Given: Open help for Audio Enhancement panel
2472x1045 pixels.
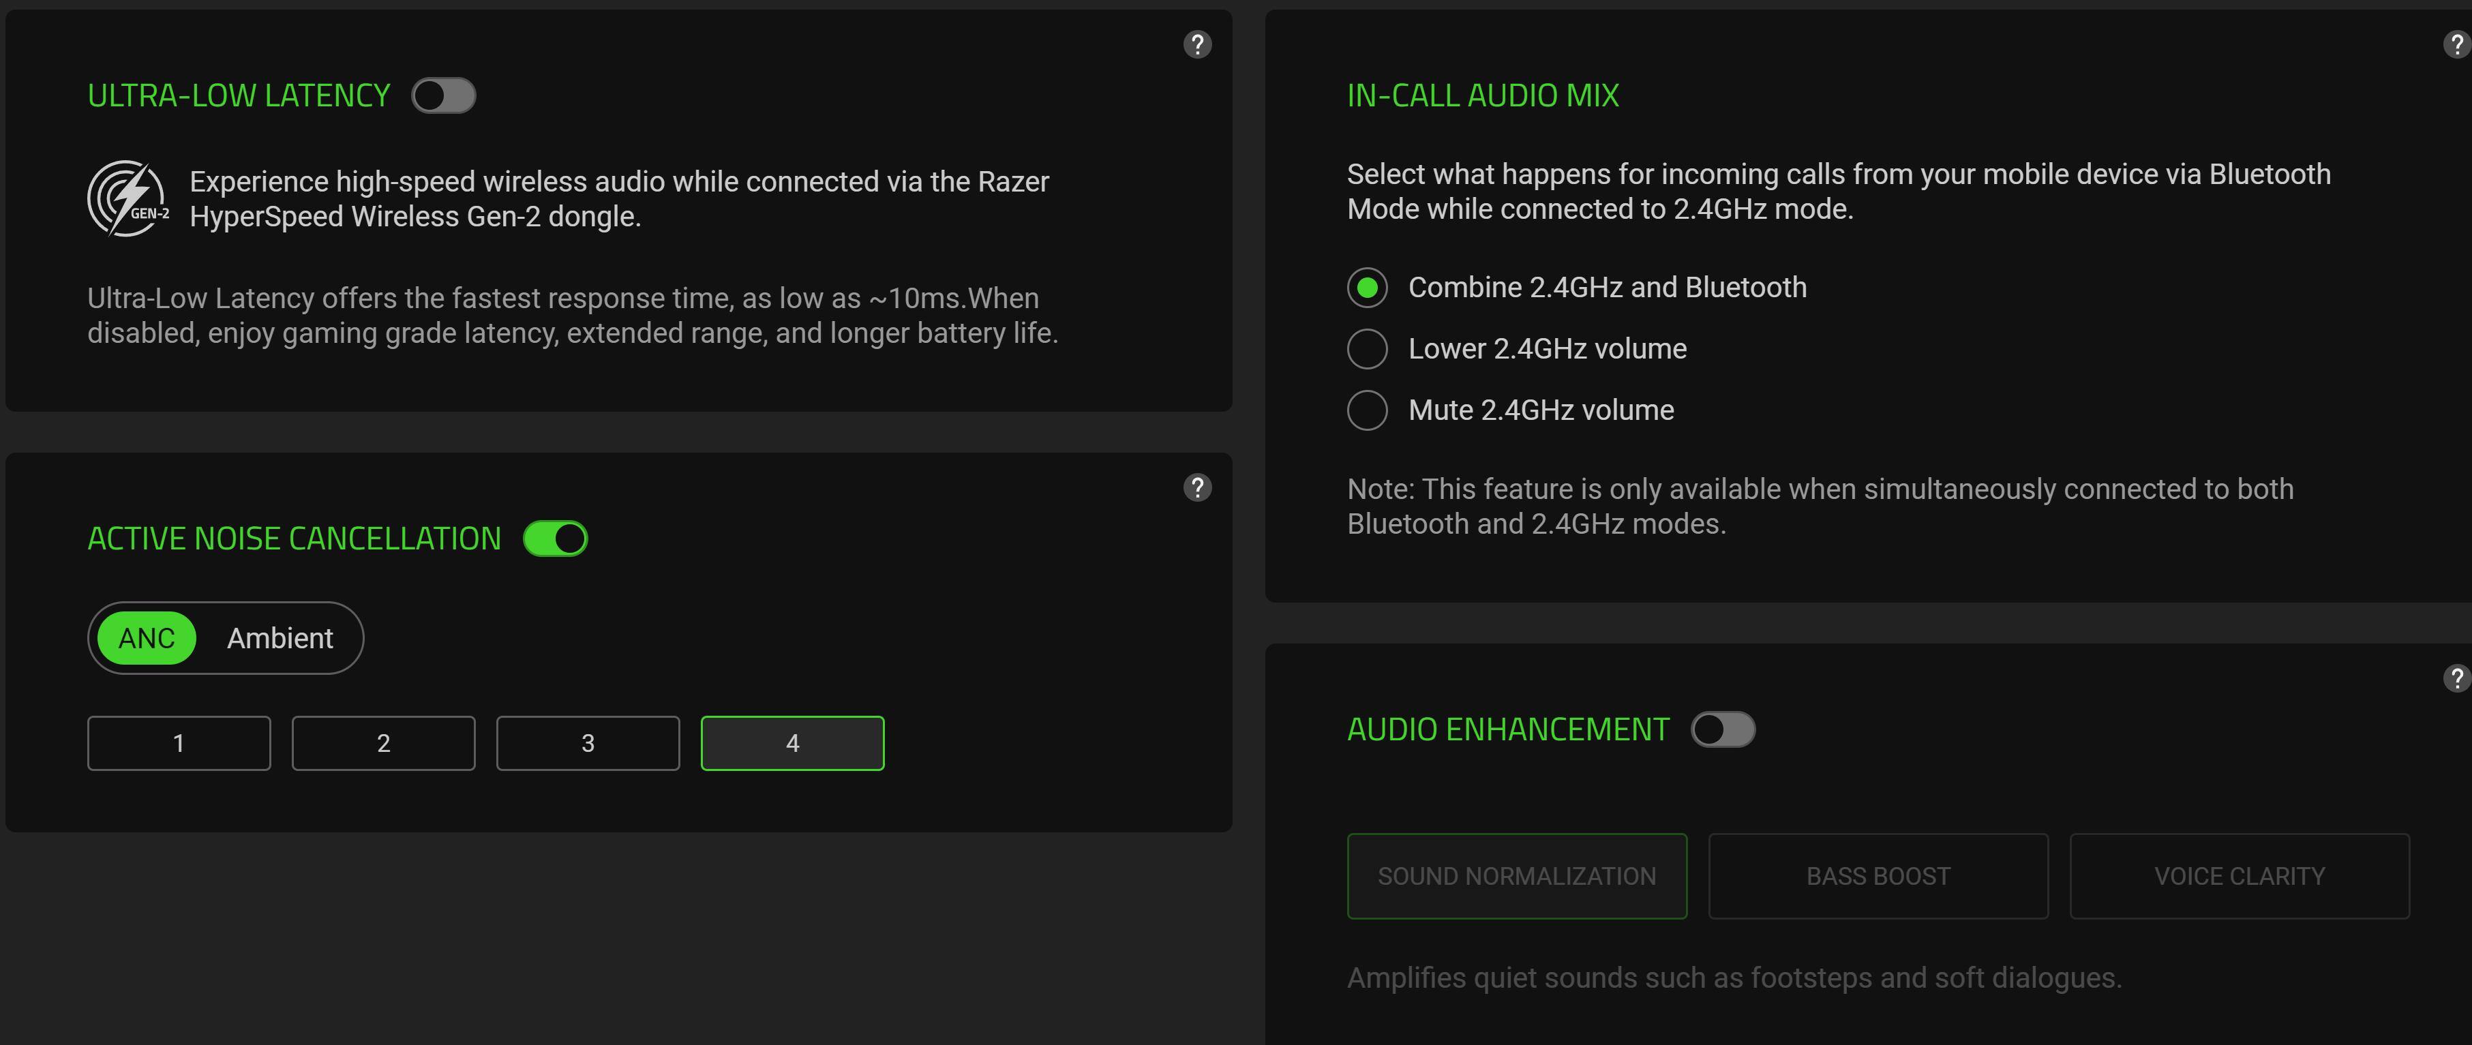Looking at the screenshot, I should (2458, 678).
